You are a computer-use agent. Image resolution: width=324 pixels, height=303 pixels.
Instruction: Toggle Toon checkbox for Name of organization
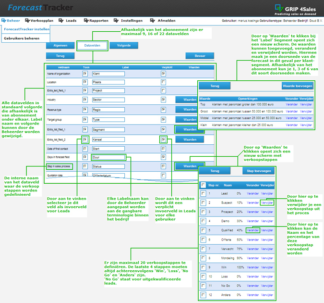tap(85, 74)
